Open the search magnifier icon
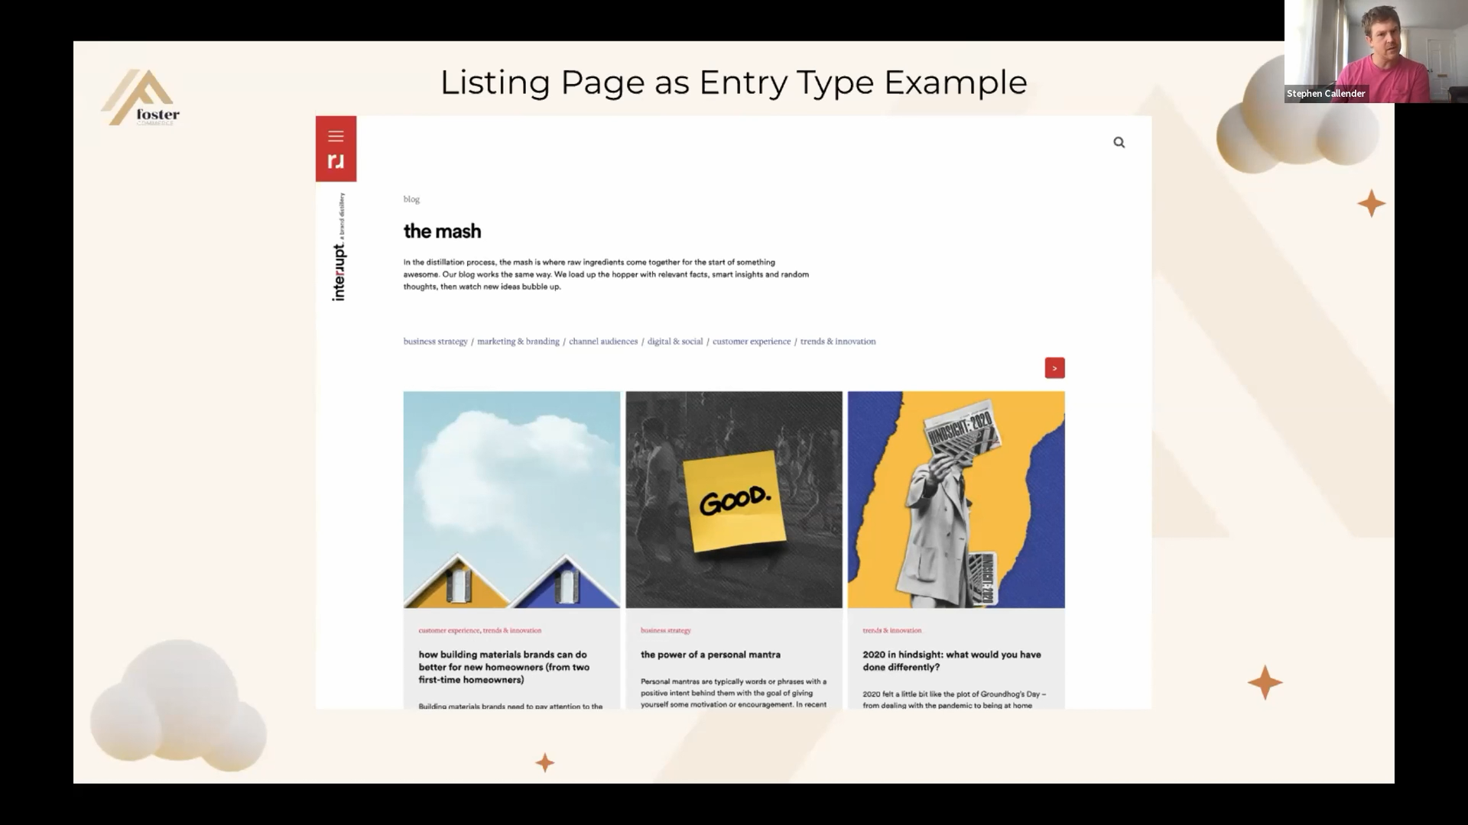1468x825 pixels. click(x=1119, y=142)
